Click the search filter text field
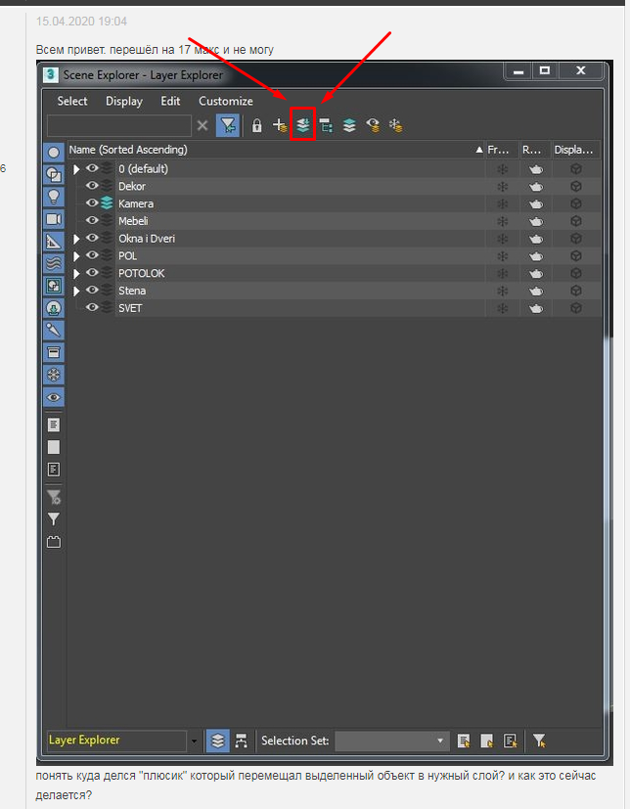 [x=119, y=125]
